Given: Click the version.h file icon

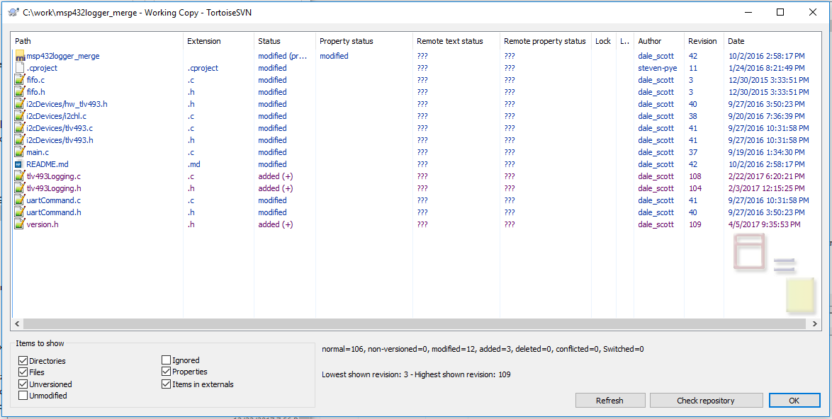Looking at the screenshot, I should (x=20, y=224).
